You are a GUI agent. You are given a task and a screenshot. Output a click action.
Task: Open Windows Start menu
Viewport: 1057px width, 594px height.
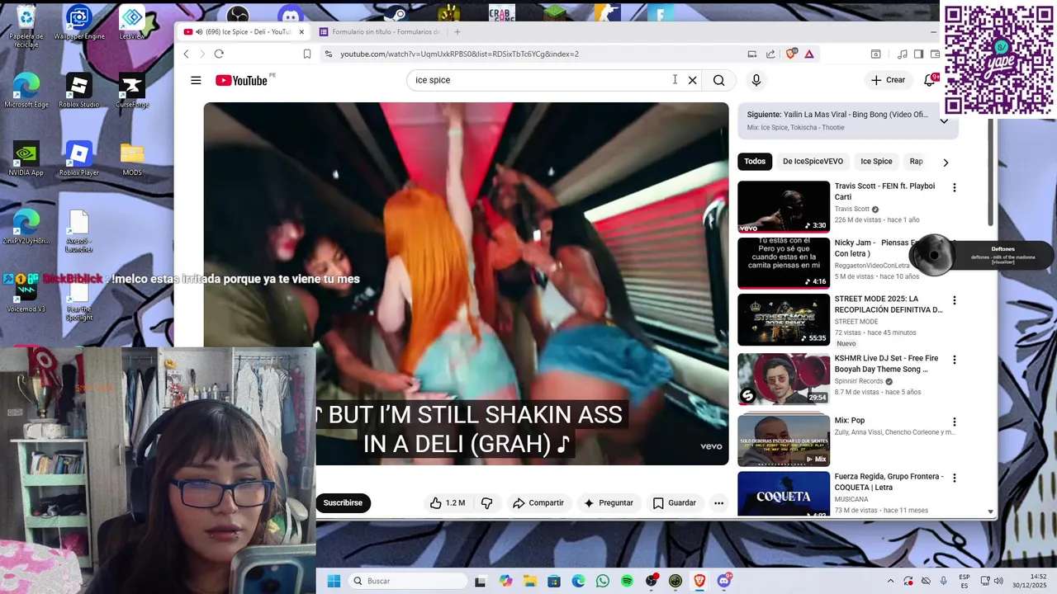pyautogui.click(x=334, y=581)
